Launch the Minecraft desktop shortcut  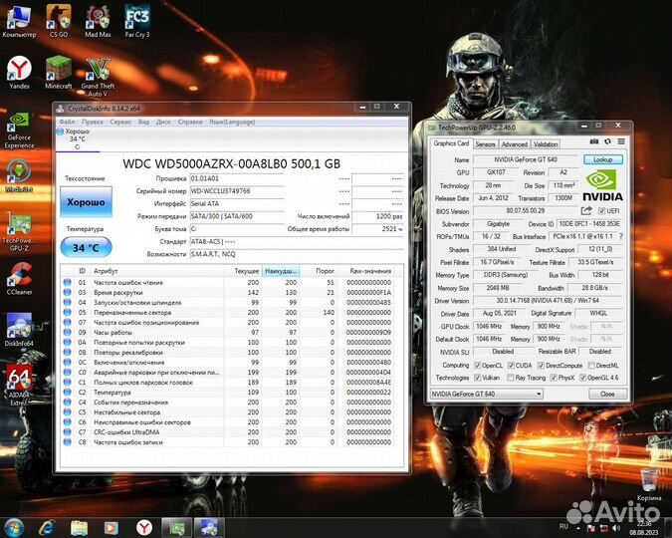point(59,72)
